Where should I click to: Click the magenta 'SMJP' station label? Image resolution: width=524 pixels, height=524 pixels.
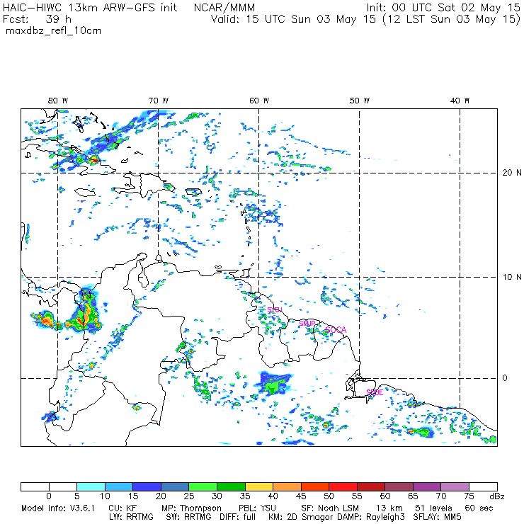tap(307, 324)
